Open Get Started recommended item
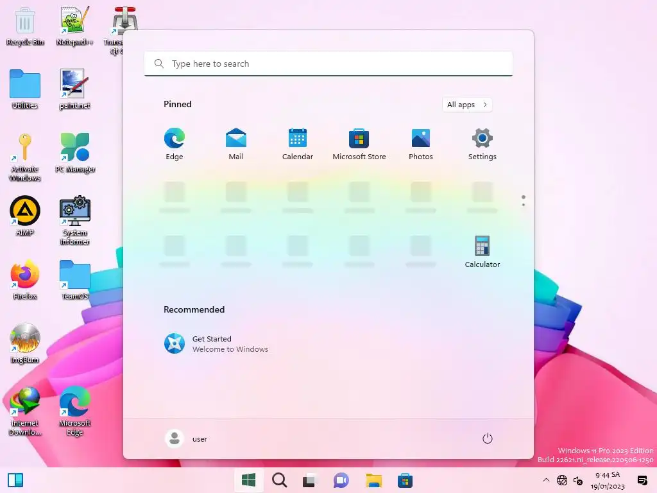657x493 pixels. 216,344
